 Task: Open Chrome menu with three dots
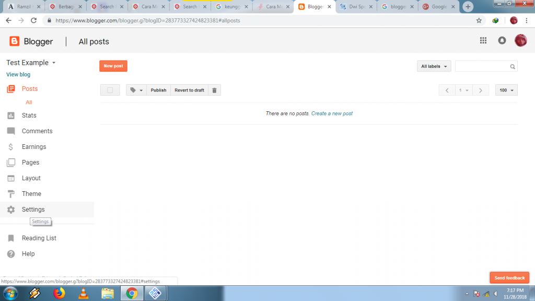tap(527, 20)
